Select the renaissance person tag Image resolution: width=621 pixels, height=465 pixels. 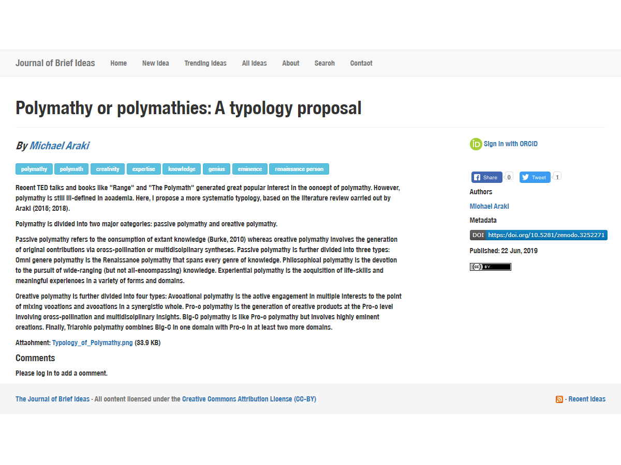coord(299,169)
